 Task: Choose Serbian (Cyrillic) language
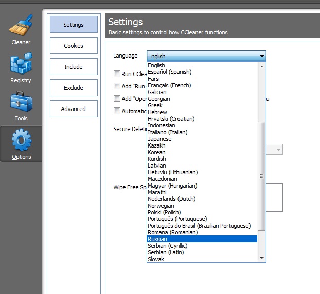pyautogui.click(x=202, y=246)
